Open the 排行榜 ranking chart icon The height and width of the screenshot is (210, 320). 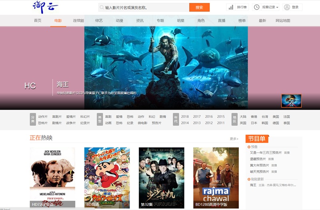(x=231, y=7)
